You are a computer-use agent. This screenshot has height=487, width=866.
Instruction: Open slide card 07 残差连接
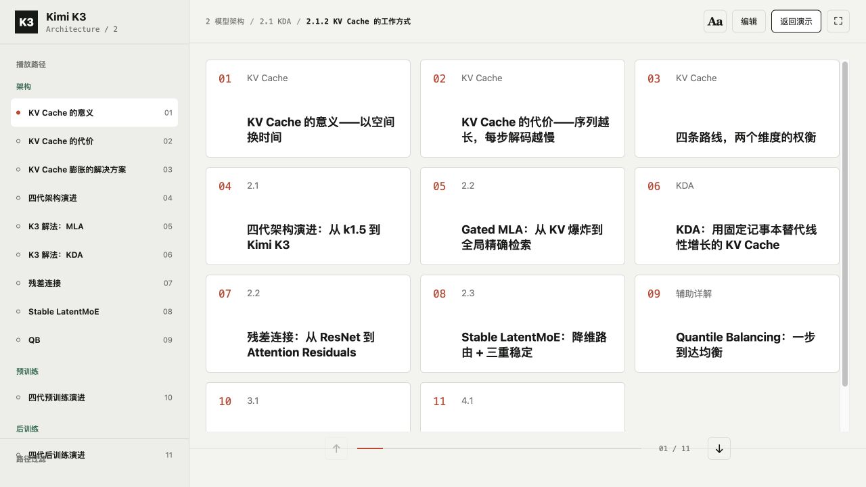coord(308,323)
